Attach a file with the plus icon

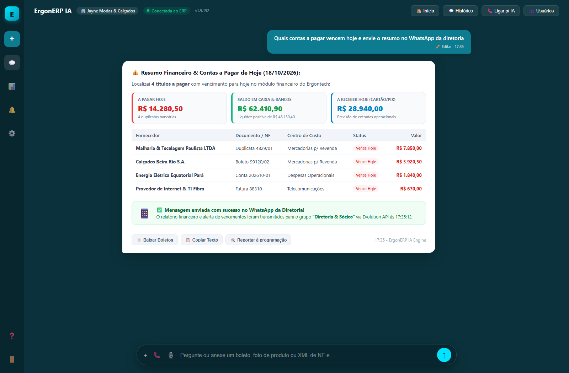145,355
